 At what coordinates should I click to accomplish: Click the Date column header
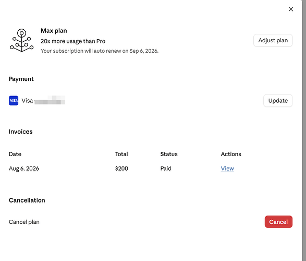[x=15, y=154]
